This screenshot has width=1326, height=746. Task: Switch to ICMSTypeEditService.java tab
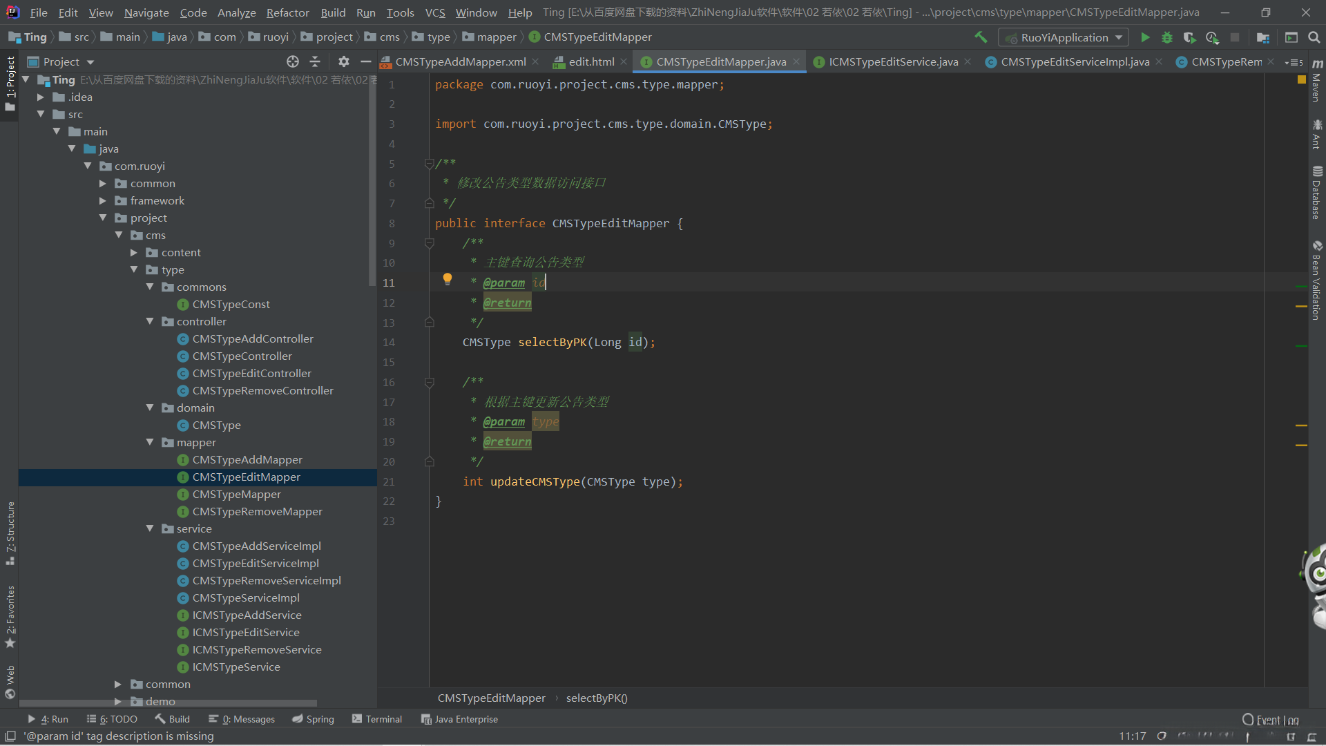(892, 61)
